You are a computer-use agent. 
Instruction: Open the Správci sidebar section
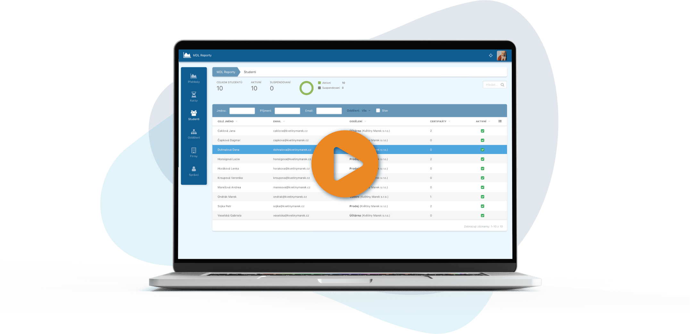tap(194, 171)
